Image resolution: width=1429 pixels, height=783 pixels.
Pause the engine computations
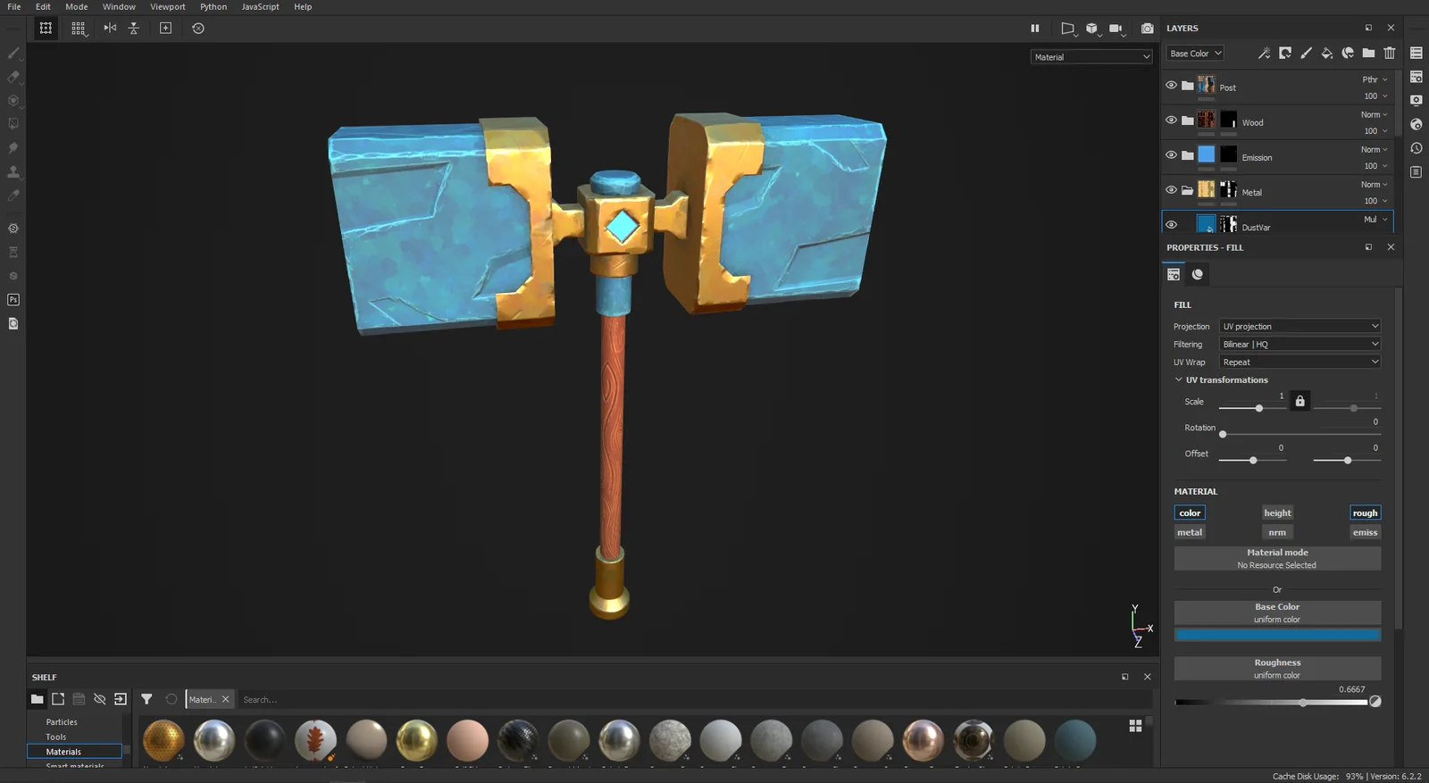click(x=1035, y=29)
